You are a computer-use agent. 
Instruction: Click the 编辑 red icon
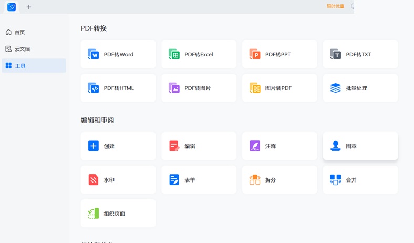[x=174, y=146]
